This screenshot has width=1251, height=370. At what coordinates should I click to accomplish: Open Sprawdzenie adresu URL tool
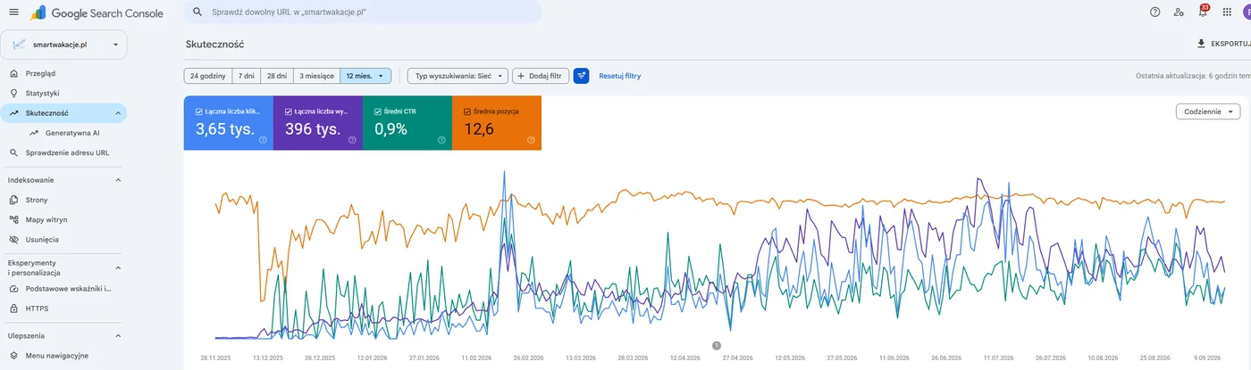tap(63, 152)
